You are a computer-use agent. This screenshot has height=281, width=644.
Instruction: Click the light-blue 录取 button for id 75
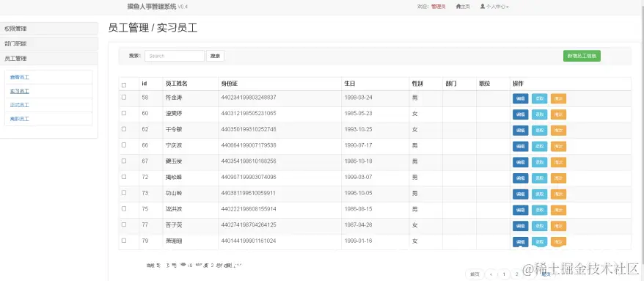pos(539,210)
